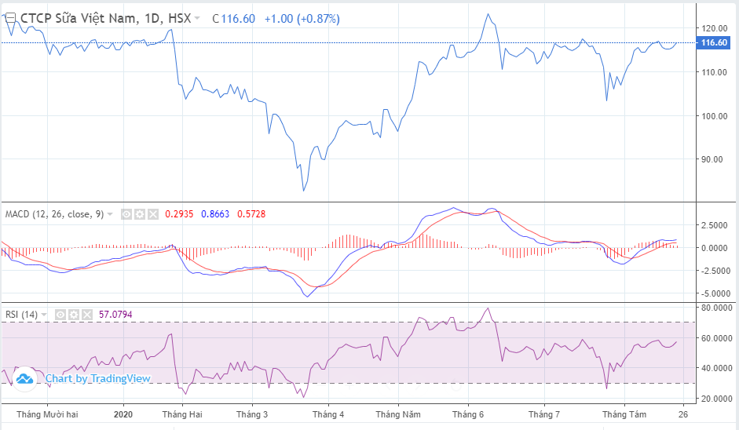Click the MACD histogram value 0.2935
The height and width of the screenshot is (430, 739).
click(179, 214)
